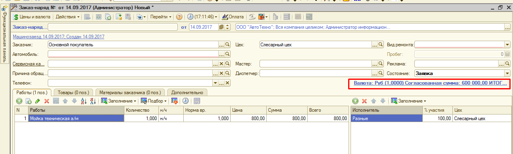Viewport: 513px width, 154px height.
Task: Switch to the Товары (0 поз.) tab
Action: pos(74,93)
